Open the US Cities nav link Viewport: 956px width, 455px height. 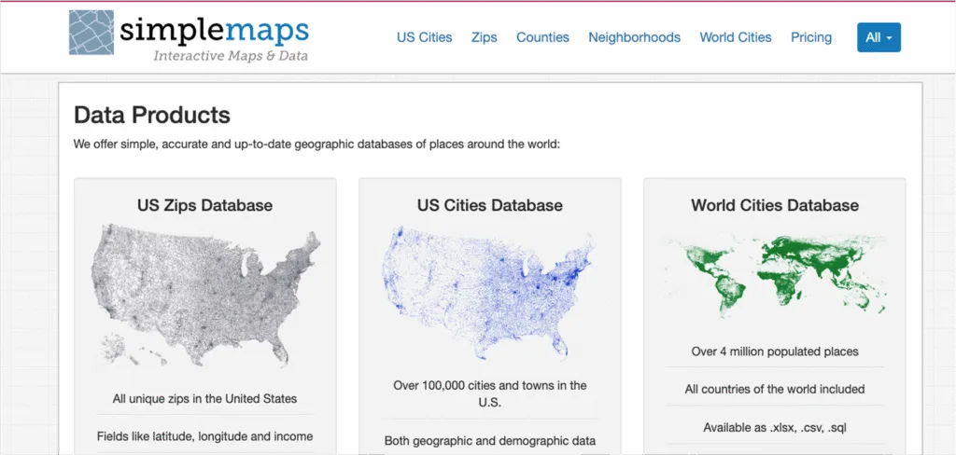[x=424, y=37]
